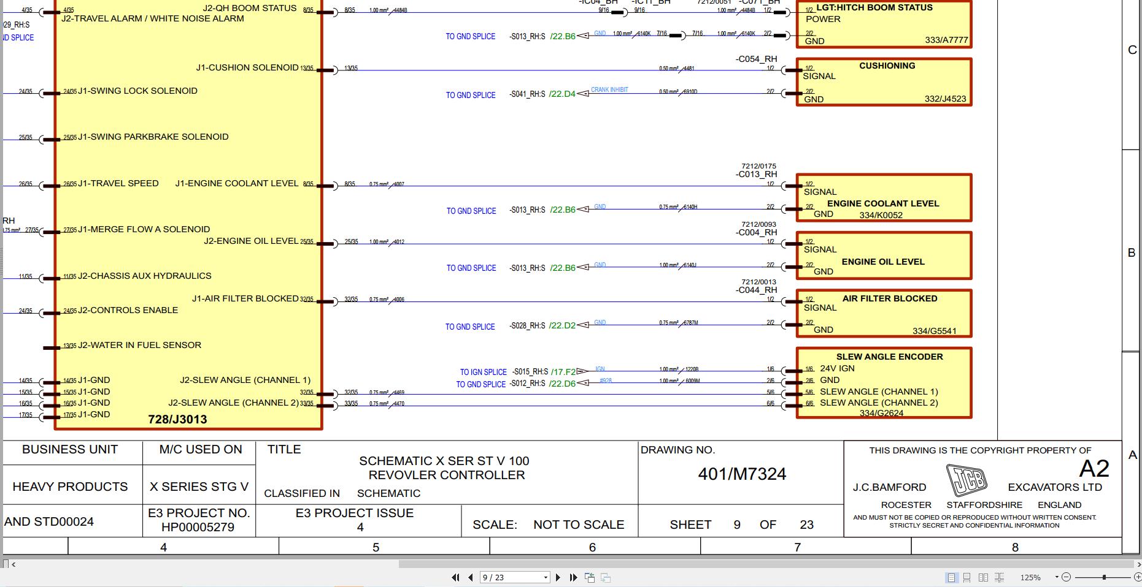Click the J1-MERGE FLOW A SOLENOID label
Viewport: 1142px width, 587px height.
pos(144,229)
